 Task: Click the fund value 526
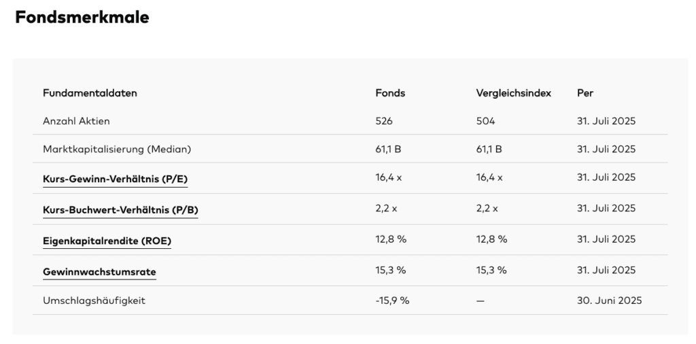384,121
